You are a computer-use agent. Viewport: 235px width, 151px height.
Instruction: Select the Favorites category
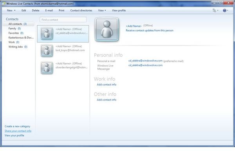(16, 33)
